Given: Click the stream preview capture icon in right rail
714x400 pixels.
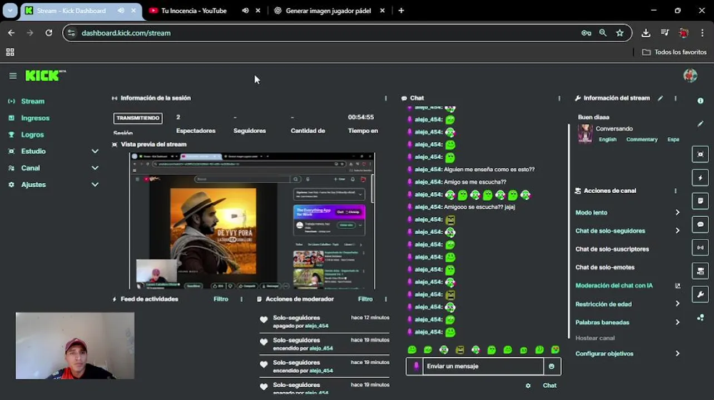Looking at the screenshot, I should [700, 154].
